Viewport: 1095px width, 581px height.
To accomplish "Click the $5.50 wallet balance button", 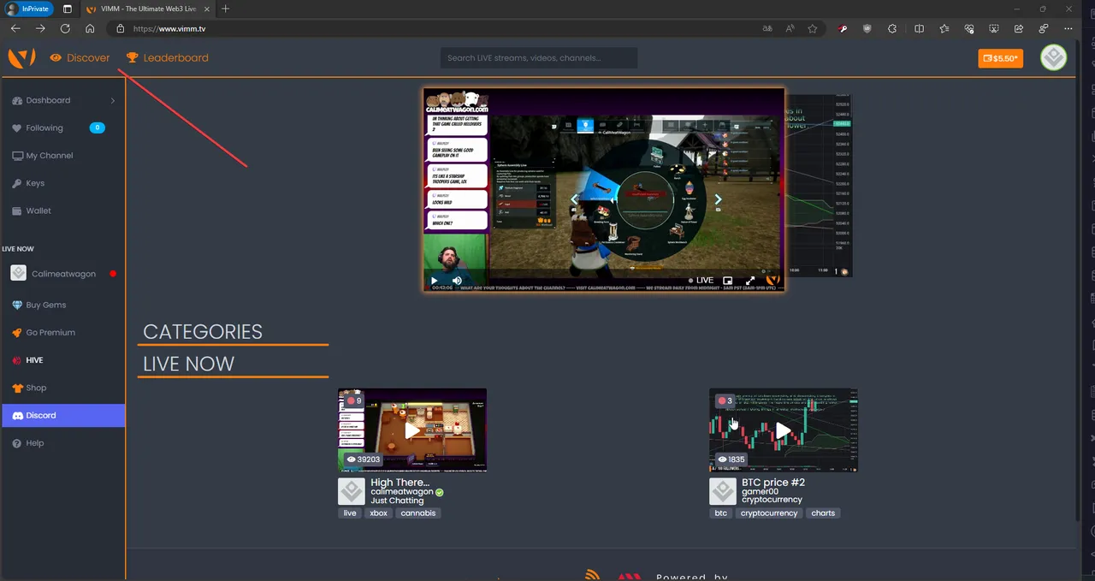I will coord(1001,58).
